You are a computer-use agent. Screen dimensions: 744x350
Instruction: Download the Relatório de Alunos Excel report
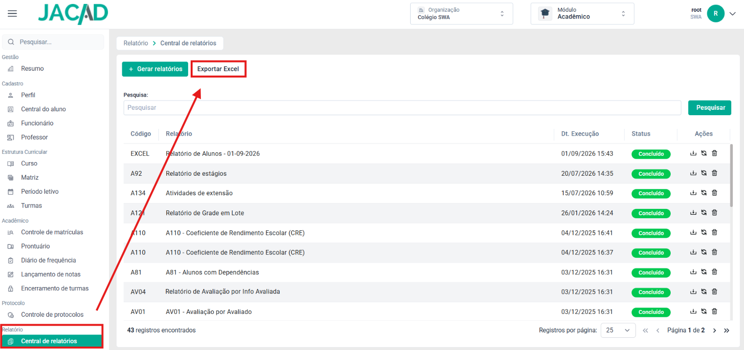click(693, 153)
